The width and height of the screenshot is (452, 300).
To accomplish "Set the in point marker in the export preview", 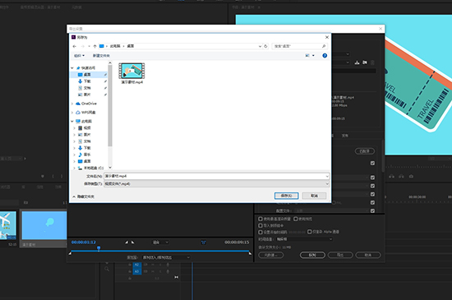I will [127, 242].
